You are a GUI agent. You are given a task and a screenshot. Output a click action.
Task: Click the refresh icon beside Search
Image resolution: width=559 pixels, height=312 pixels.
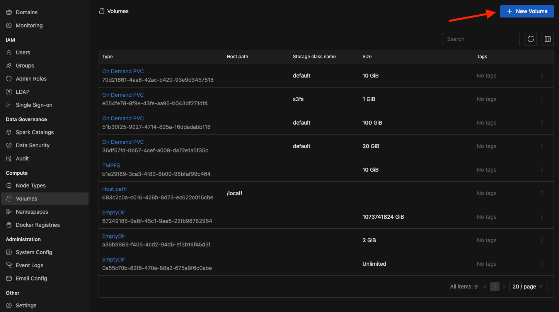pyautogui.click(x=531, y=39)
